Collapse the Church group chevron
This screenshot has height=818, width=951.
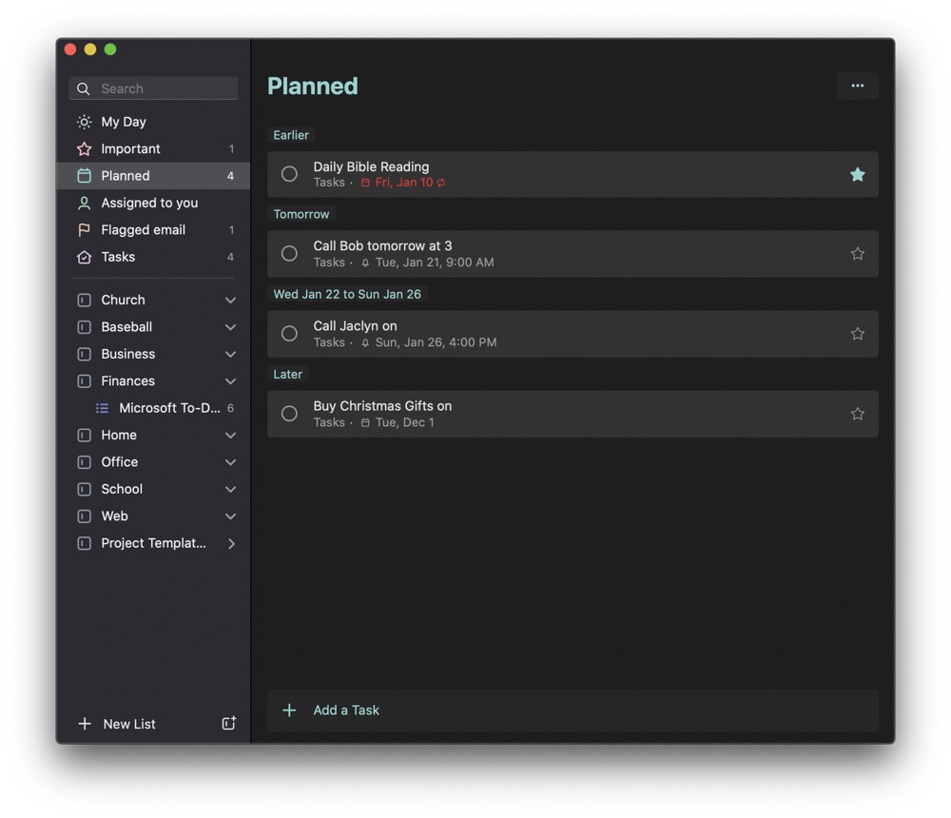(230, 301)
